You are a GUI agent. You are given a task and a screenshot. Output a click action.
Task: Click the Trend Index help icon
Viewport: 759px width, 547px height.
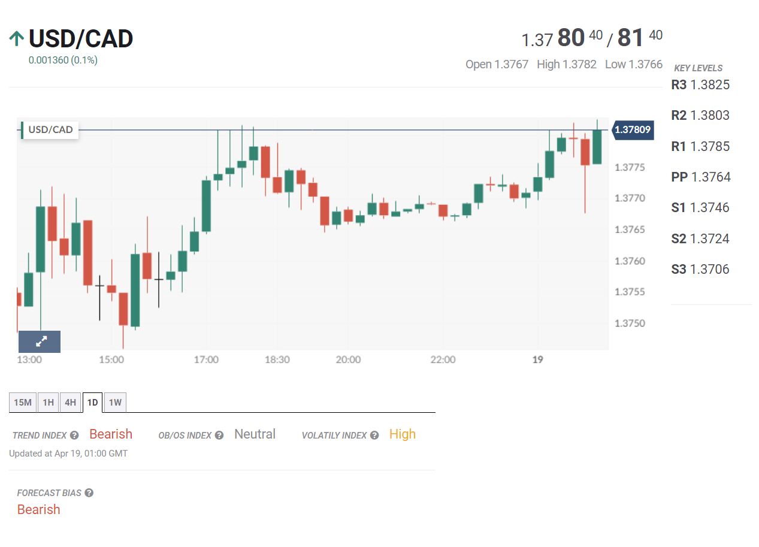[x=74, y=436]
